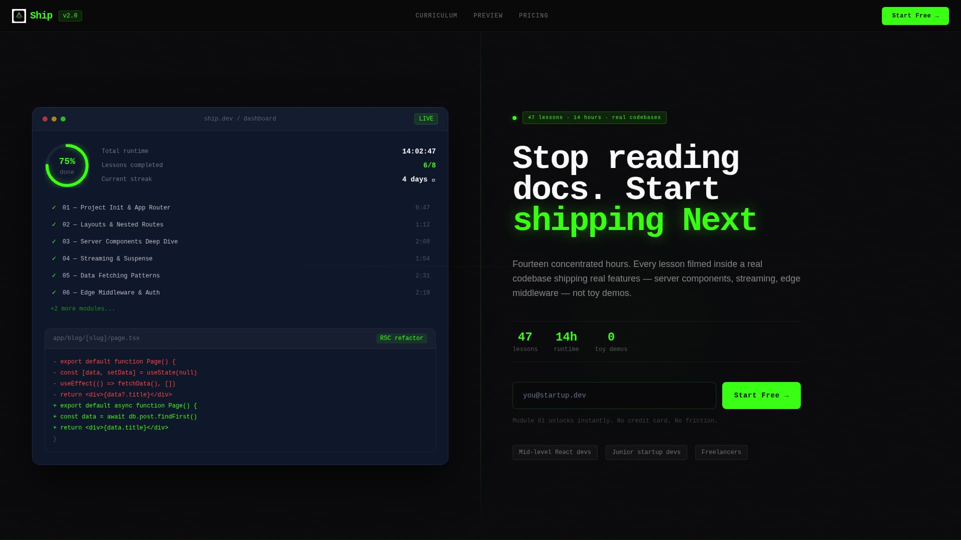Click the v2.0 version badge
This screenshot has width=961, height=540.
(70, 16)
